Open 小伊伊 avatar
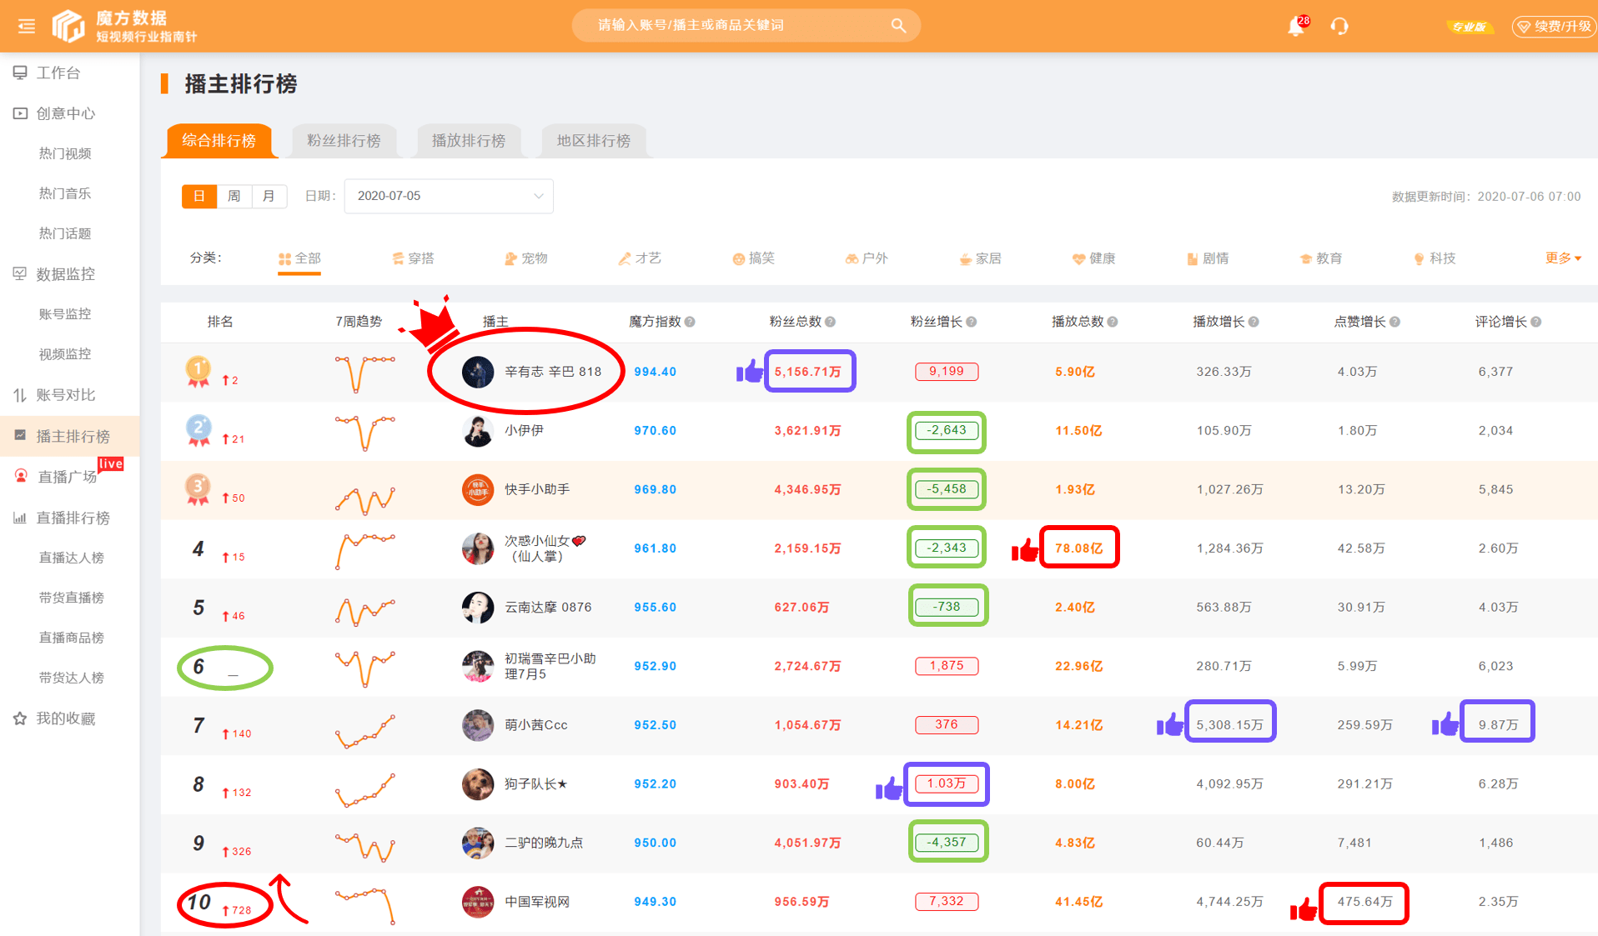Image resolution: width=1598 pixels, height=936 pixels. point(478,431)
